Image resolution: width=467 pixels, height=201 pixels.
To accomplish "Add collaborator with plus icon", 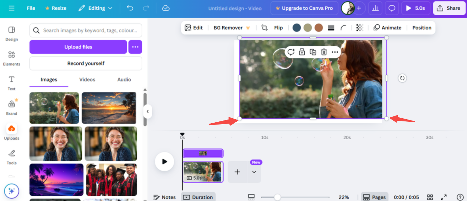I will point(359,8).
